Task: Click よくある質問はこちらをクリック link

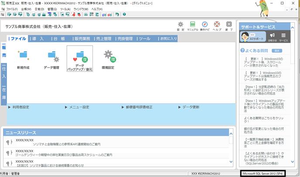Action: pos(264,120)
